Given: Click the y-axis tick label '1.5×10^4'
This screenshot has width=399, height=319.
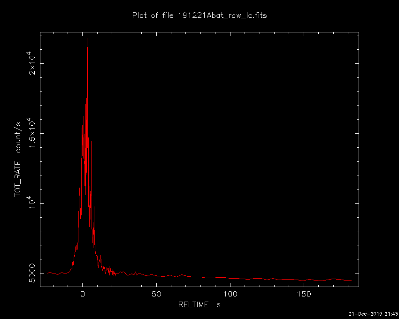Looking at the screenshot, I should pyautogui.click(x=31, y=133).
